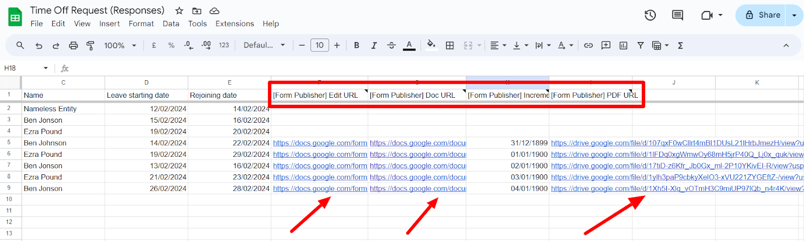Screen dimensions: 804x241
Task: Check the cloud save status icon
Action: pyautogui.click(x=214, y=11)
